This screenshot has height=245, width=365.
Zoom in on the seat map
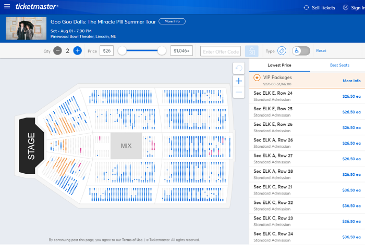point(238,81)
